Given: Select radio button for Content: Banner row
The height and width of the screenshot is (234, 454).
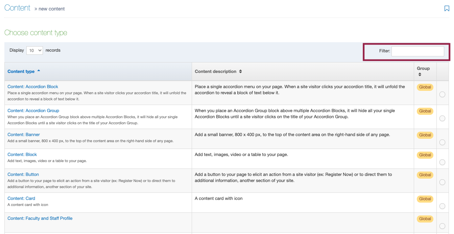Looking at the screenshot, I should point(442,142).
